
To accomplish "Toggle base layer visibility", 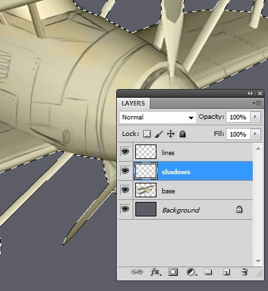I will point(125,190).
